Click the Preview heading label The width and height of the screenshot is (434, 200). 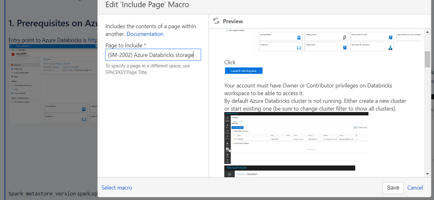tap(233, 21)
